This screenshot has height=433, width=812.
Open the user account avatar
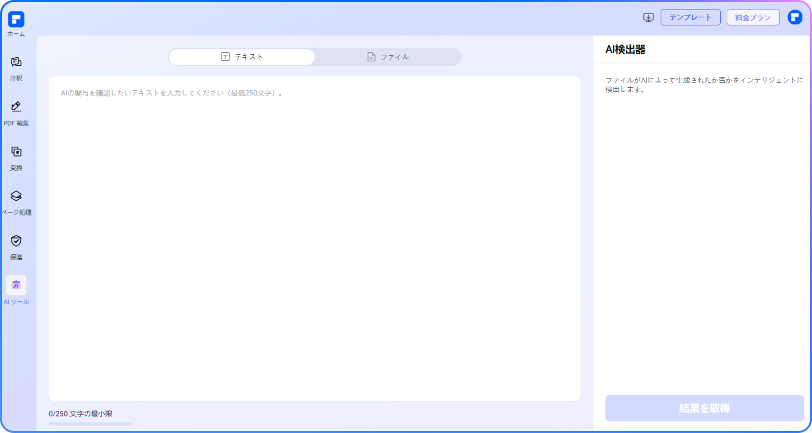(x=795, y=17)
